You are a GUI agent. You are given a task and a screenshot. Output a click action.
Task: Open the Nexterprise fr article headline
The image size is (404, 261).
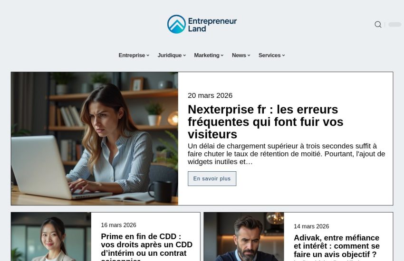[265, 122]
